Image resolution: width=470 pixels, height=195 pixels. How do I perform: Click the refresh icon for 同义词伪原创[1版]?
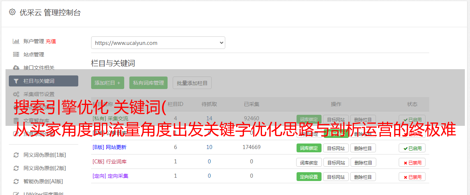(x=16, y=155)
